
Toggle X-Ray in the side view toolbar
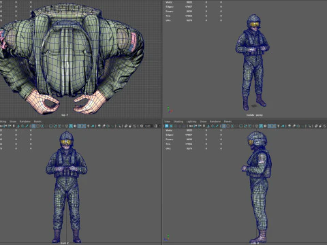[316, 126]
